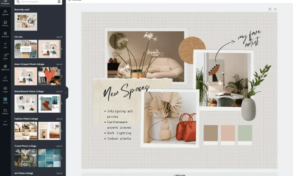This screenshot has width=293, height=176.
Task: Select the red heart collage template
Action: click(49, 76)
